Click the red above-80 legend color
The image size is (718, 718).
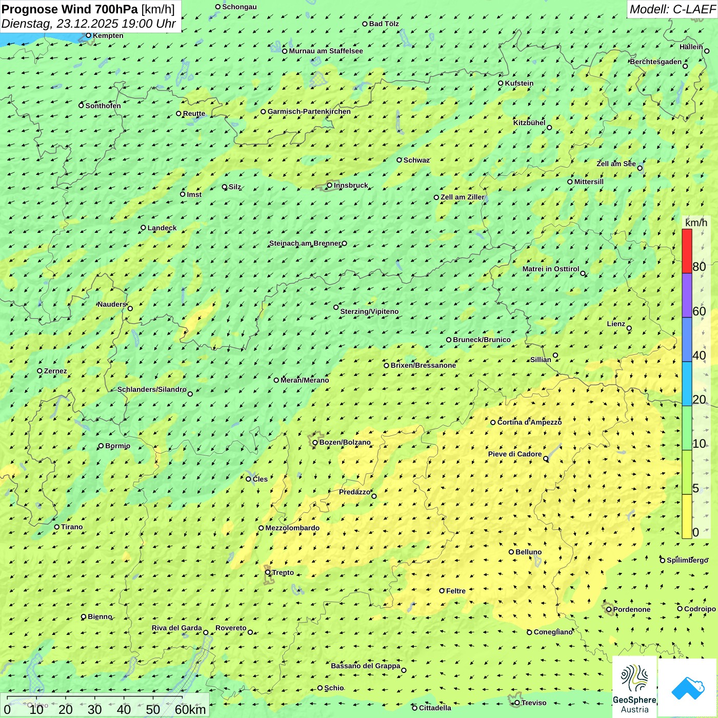[687, 251]
